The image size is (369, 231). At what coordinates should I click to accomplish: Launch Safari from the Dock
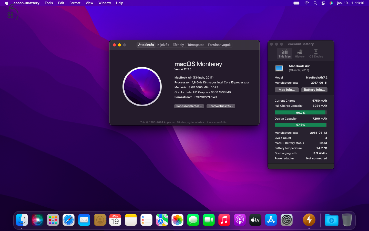point(68,220)
